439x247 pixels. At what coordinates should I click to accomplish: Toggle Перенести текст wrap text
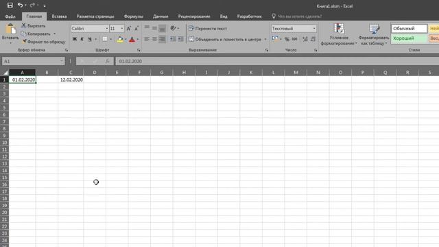(x=208, y=29)
